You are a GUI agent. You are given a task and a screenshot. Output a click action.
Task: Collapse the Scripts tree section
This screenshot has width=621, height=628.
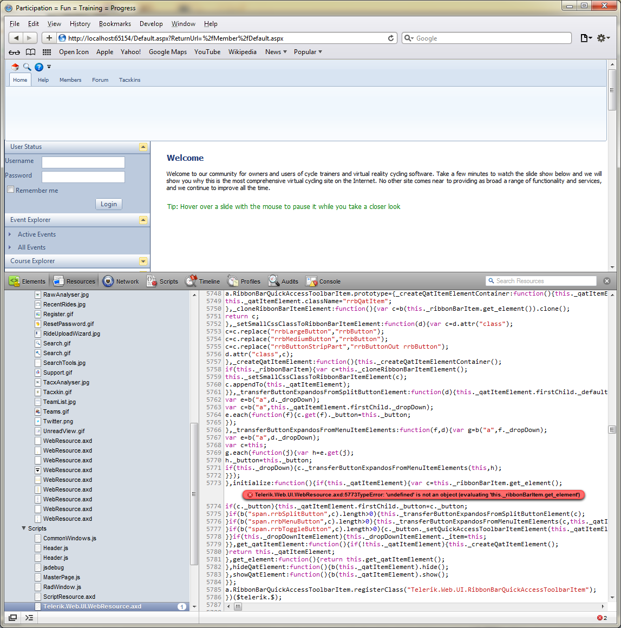(x=24, y=528)
